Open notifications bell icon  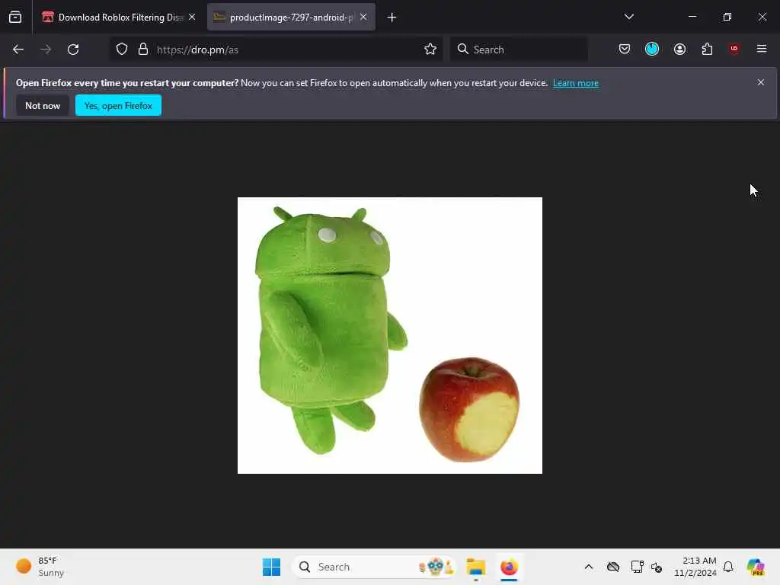click(x=728, y=567)
